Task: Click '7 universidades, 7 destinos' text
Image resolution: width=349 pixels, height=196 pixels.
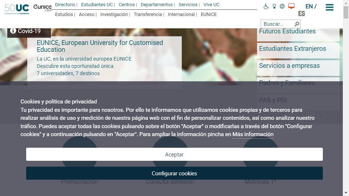Action: tap(68, 73)
